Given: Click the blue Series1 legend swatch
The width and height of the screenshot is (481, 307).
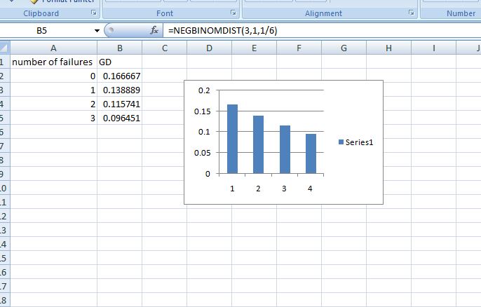Looking at the screenshot, I should point(341,142).
